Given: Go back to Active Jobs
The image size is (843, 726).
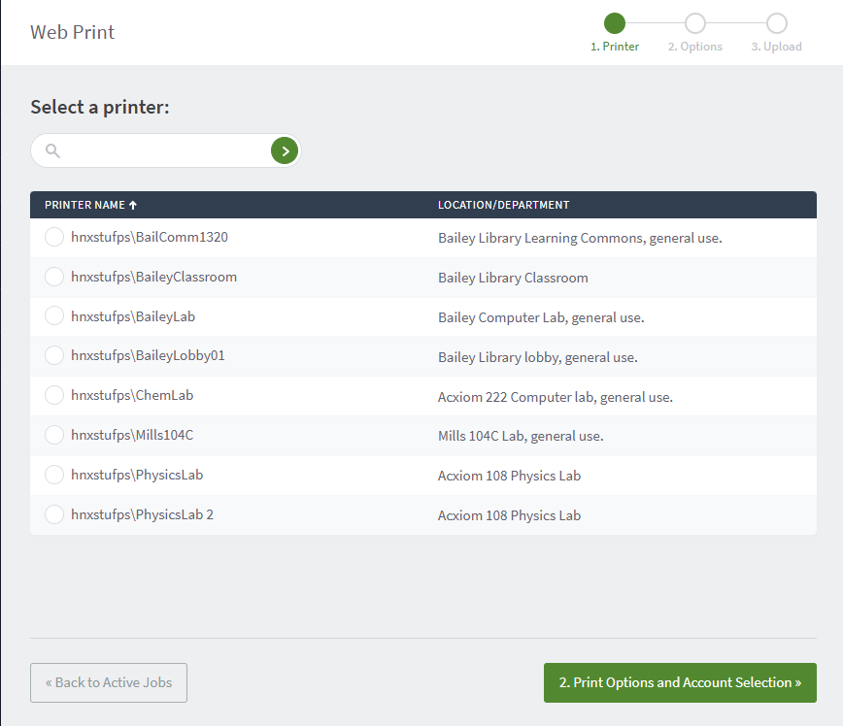Looking at the screenshot, I should (109, 682).
